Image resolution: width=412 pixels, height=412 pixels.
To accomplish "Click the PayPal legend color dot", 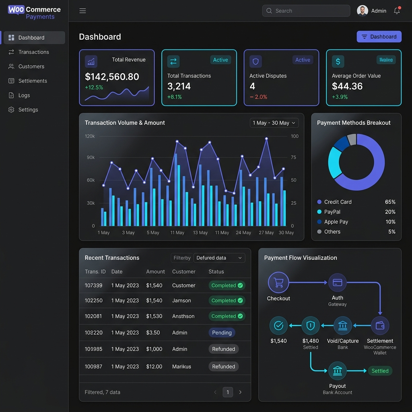I will (x=319, y=212).
